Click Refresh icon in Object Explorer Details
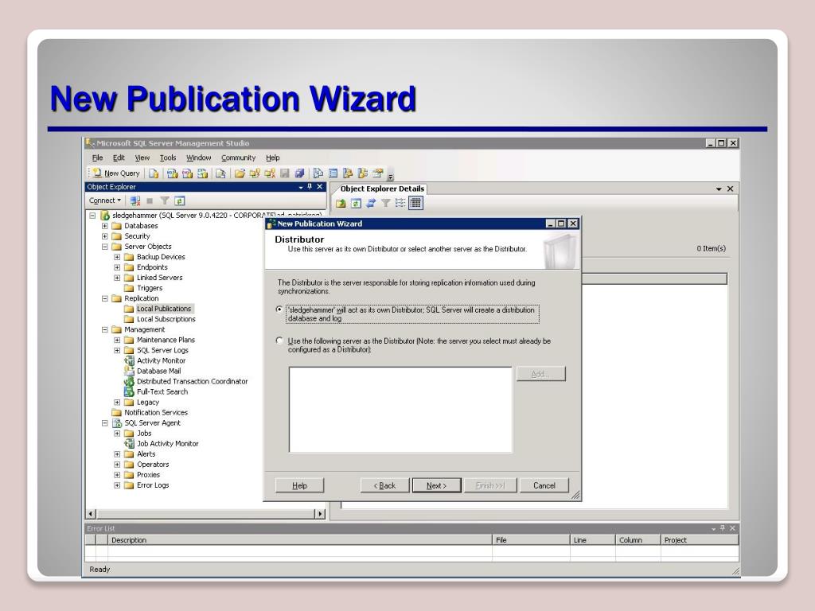This screenshot has height=611, width=815. (x=356, y=203)
